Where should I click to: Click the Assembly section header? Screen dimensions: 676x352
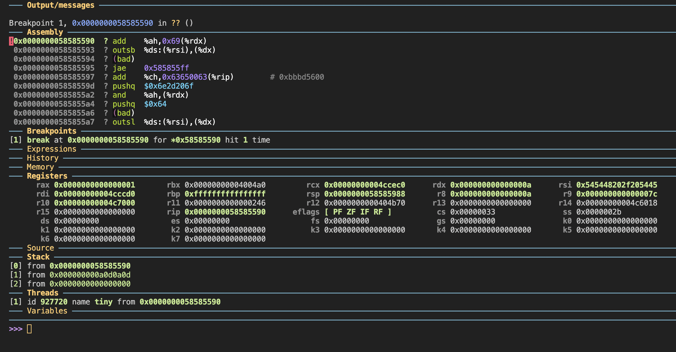tap(45, 32)
